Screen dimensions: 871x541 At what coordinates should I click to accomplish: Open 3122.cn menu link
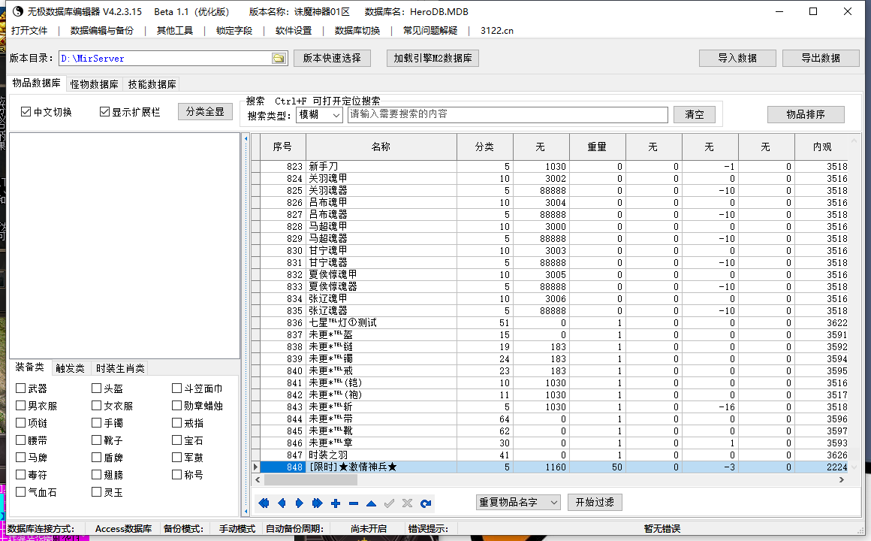497,31
